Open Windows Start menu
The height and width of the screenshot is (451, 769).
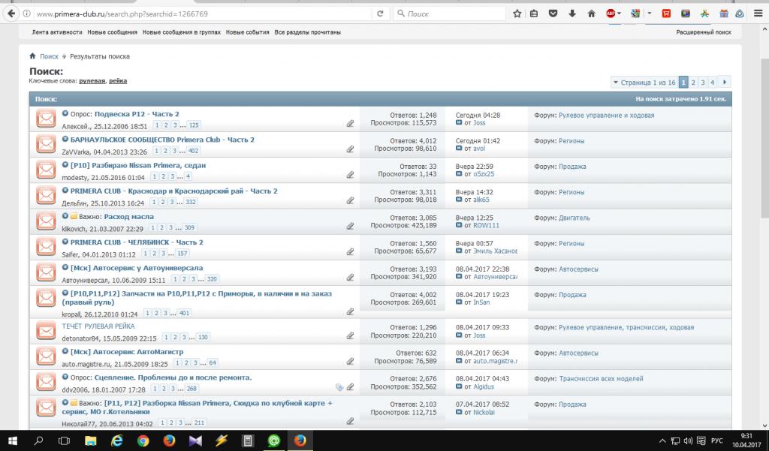(13, 440)
